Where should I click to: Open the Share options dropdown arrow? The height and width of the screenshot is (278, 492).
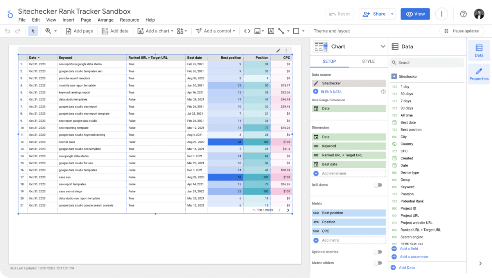(392, 14)
